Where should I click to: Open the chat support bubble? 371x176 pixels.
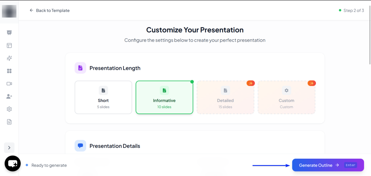[x=12, y=164]
